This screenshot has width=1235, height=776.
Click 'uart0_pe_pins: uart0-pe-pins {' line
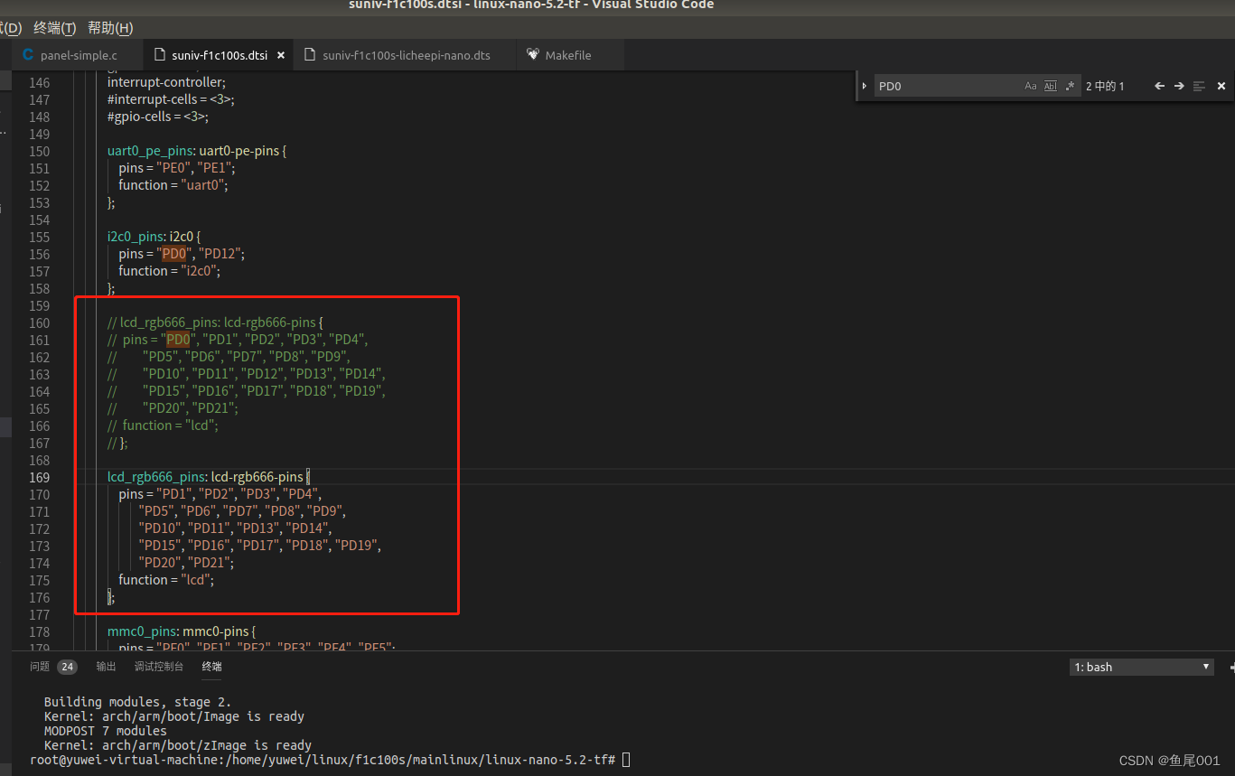(x=197, y=151)
